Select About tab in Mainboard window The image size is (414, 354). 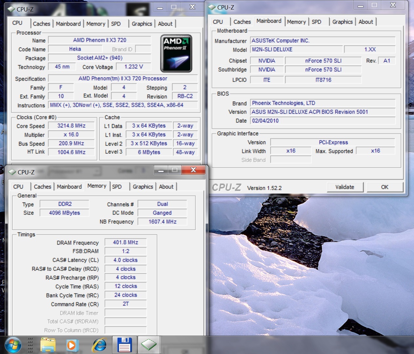click(366, 22)
